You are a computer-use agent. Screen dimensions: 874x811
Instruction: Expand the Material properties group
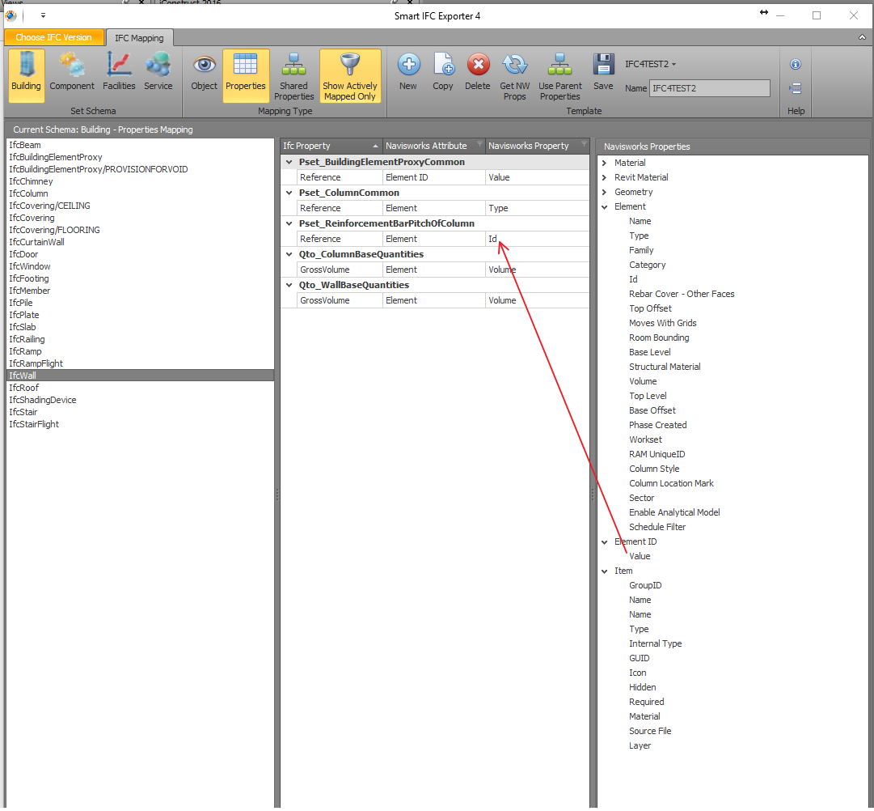604,162
